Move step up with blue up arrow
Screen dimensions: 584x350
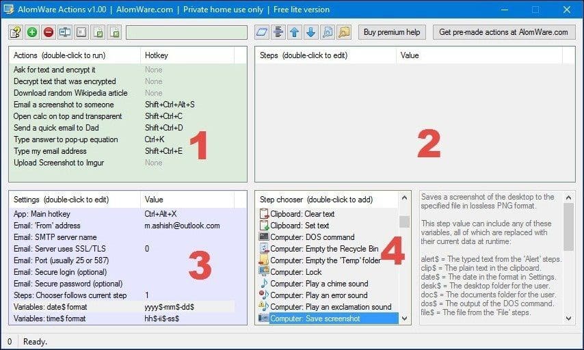[295, 32]
